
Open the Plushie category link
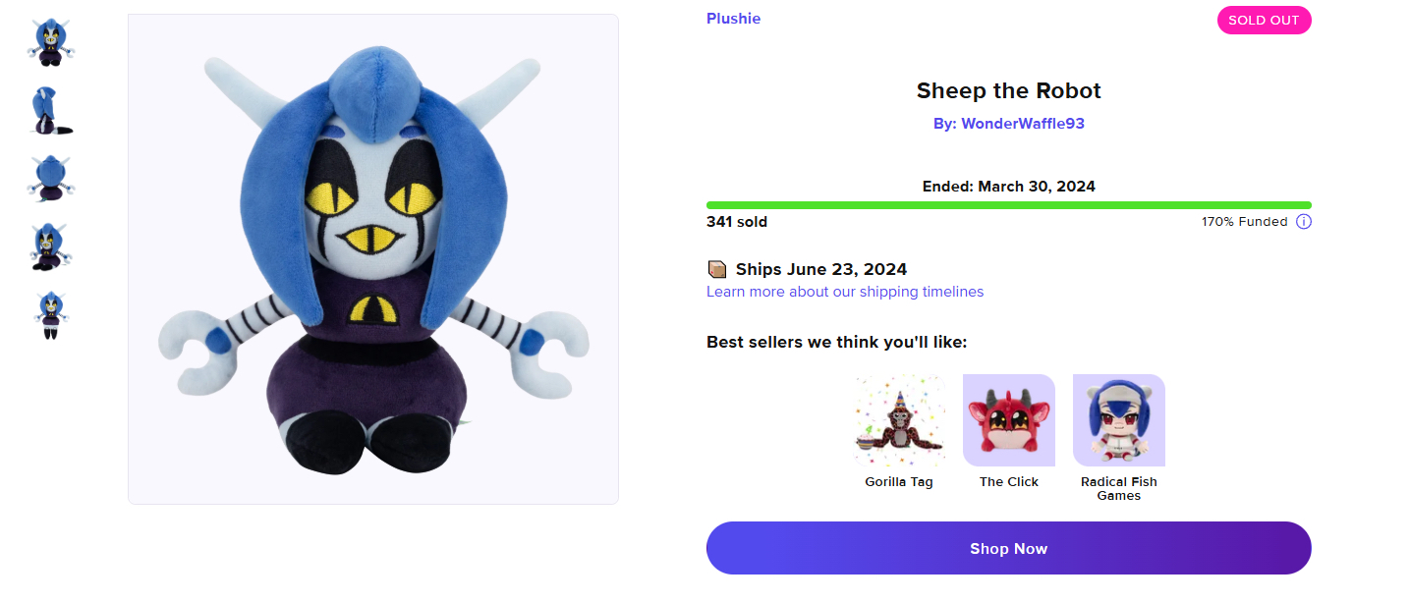point(733,19)
